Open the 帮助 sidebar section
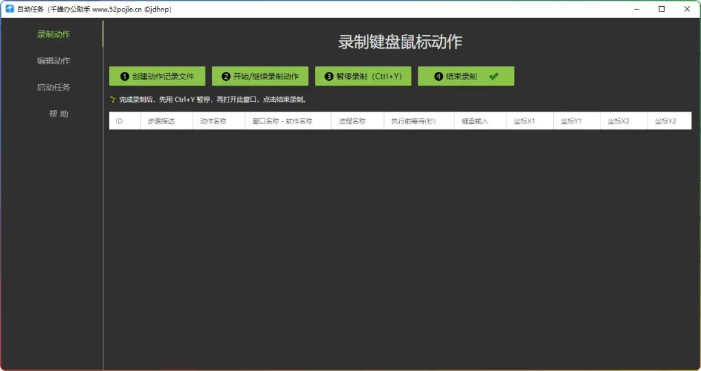The image size is (701, 371). (x=58, y=114)
